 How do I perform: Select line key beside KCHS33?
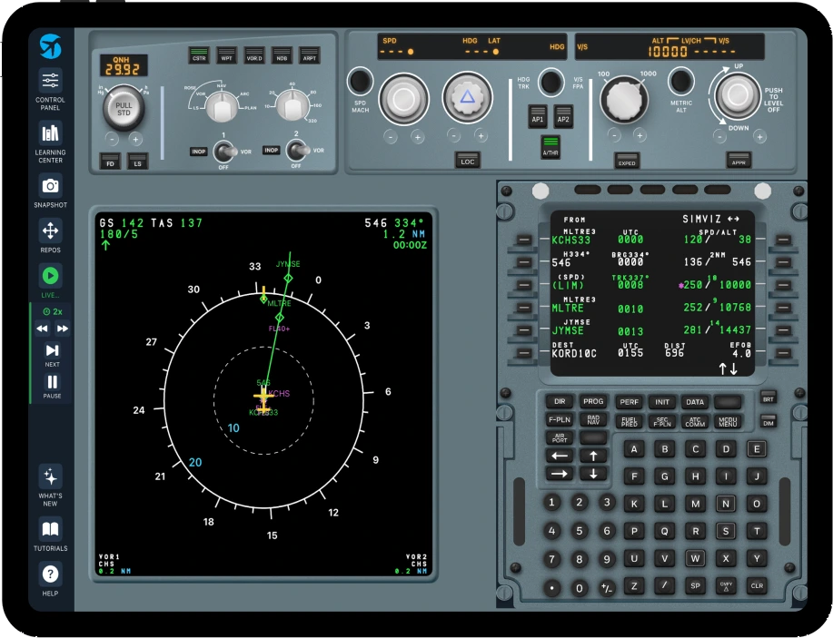pyautogui.click(x=524, y=240)
